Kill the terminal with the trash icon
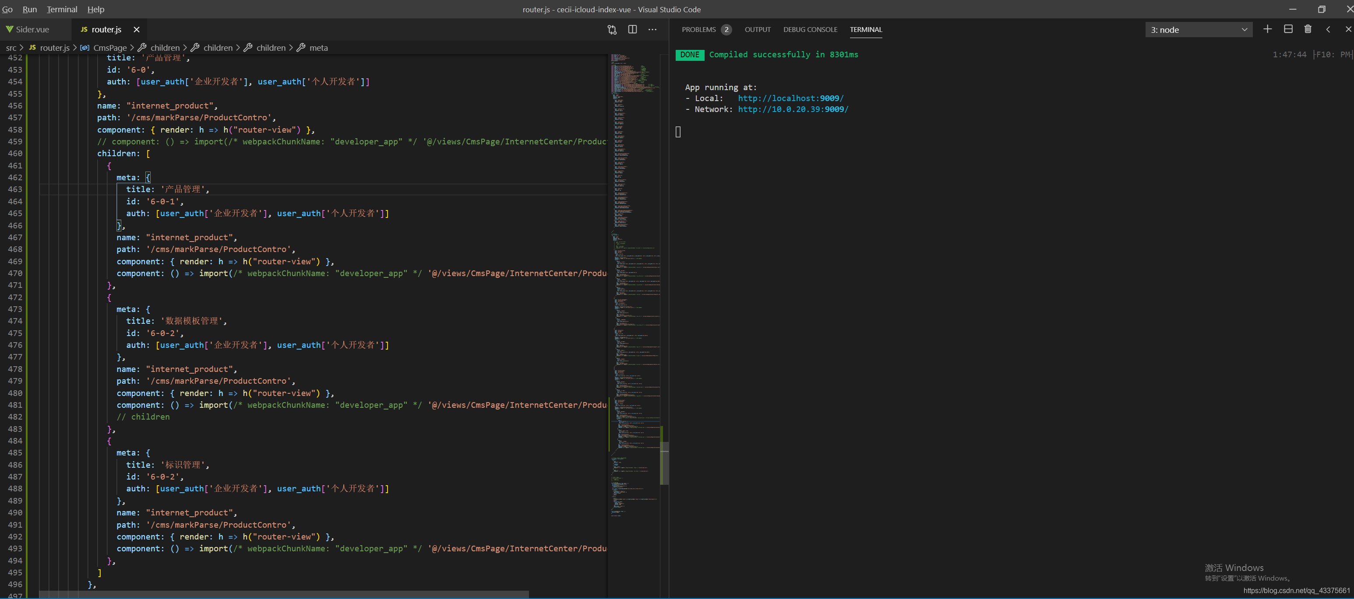 (1308, 29)
